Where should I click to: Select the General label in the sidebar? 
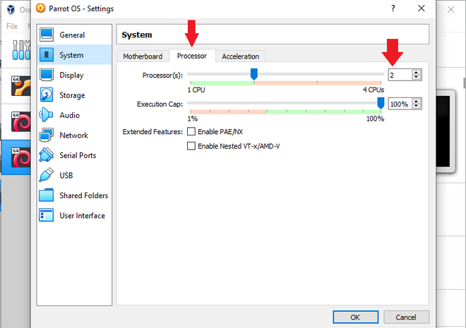click(72, 35)
